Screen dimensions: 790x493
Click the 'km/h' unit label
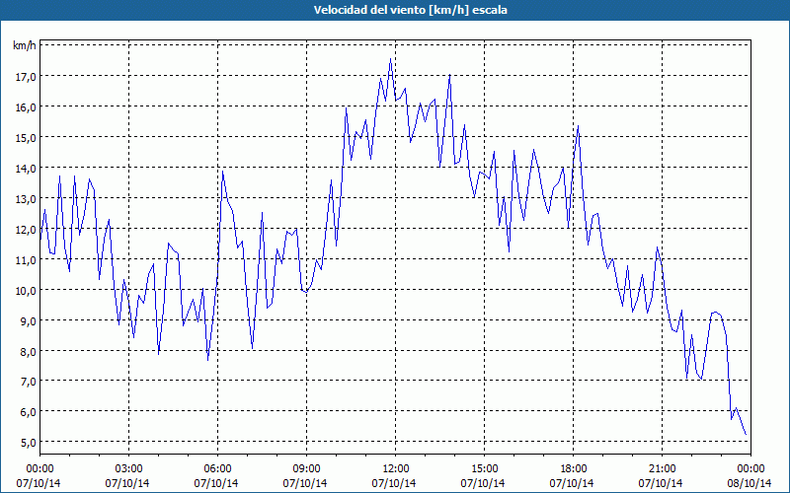click(x=24, y=45)
